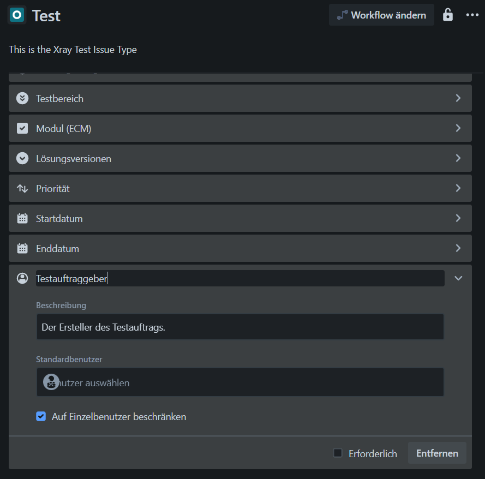Screen dimensions: 485x479
Task: Click the workflow branch icon in Workflow ändern
Action: click(342, 15)
